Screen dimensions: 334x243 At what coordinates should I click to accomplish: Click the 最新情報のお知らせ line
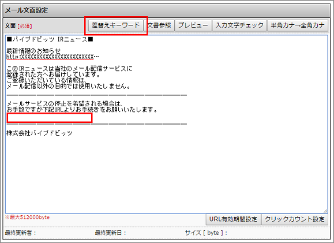click(x=33, y=51)
